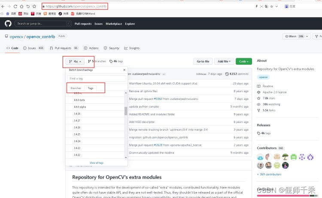The height and width of the screenshot is (198, 322).
Task: Click the tag list scrollbar thumb
Action: click(126, 111)
